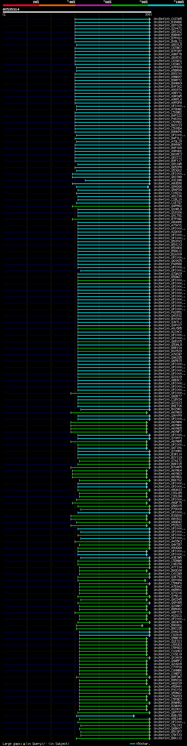The image size is (187, 746).
Task: Select hit UniRef100_Q652P8
Action: coord(168,167)
